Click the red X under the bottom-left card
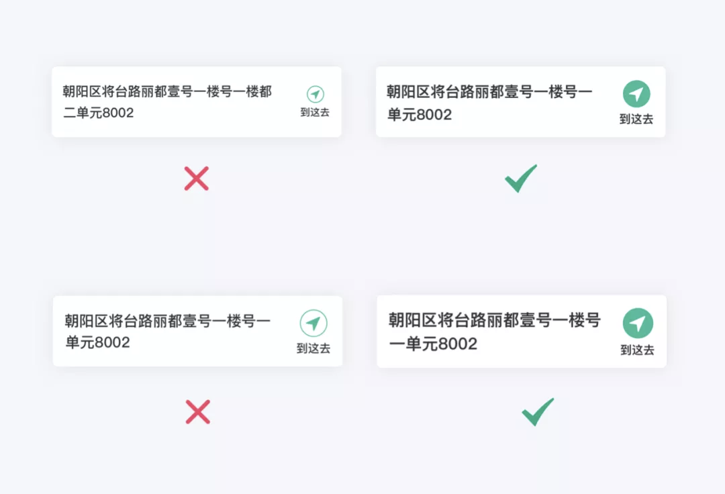Image resolution: width=725 pixels, height=494 pixels. coord(198,411)
